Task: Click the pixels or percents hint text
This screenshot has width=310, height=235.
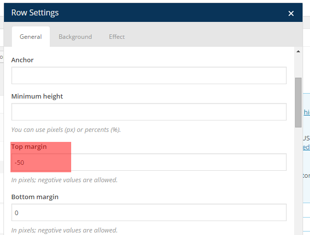Action: point(66,130)
